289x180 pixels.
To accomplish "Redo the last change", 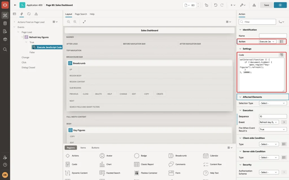I will pos(222,5).
